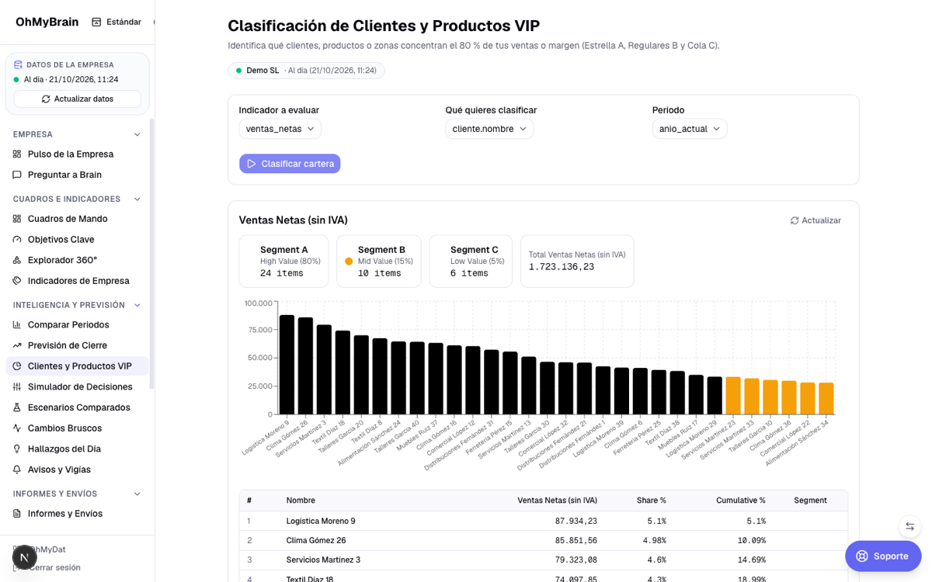The width and height of the screenshot is (932, 582).
Task: Click the Logística Moreno 9 chart bar
Action: click(287, 365)
